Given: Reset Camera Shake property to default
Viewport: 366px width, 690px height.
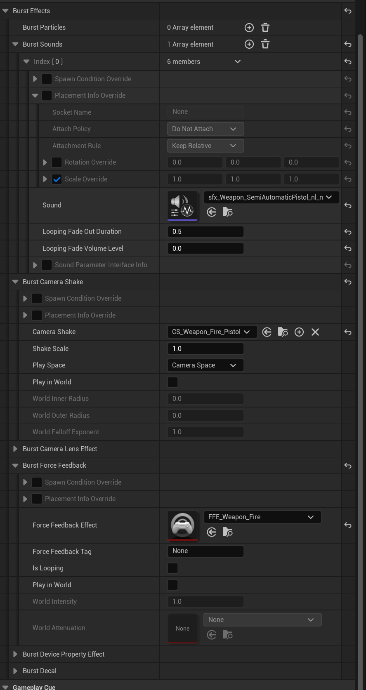Looking at the screenshot, I should 348,332.
